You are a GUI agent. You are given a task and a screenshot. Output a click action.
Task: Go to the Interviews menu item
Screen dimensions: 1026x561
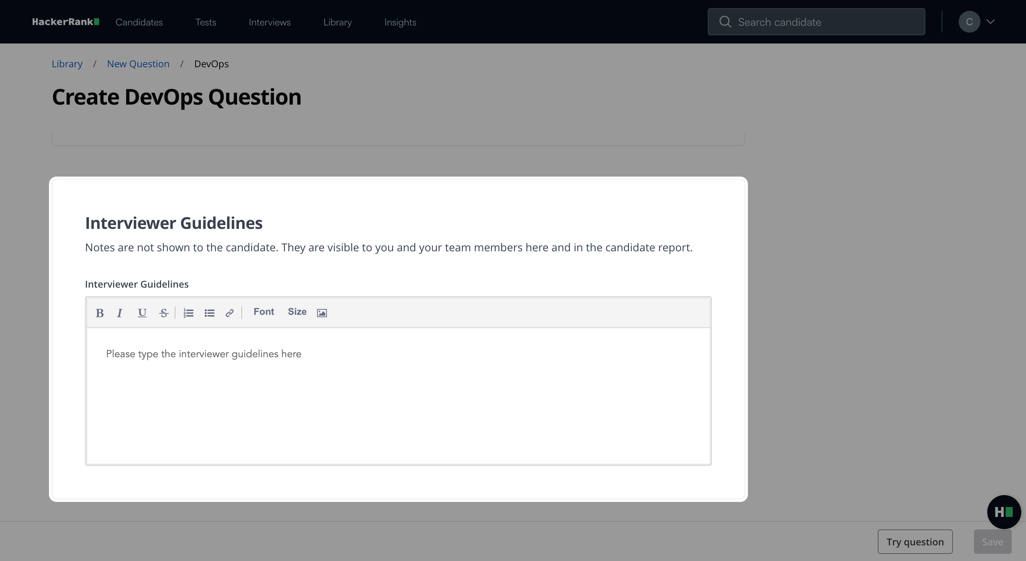click(270, 22)
